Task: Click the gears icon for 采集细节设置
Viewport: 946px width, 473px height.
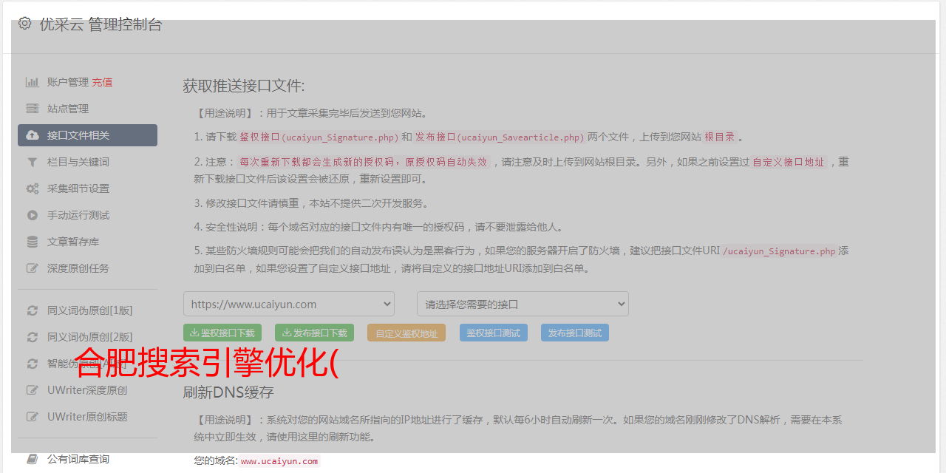Action: (x=33, y=188)
